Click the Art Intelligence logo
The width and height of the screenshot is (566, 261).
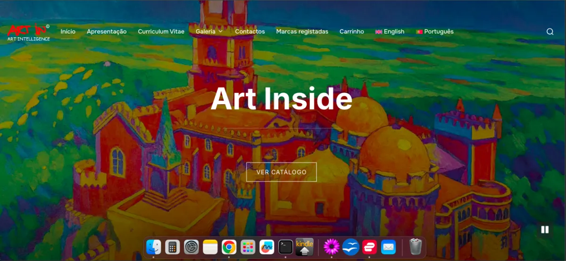pyautogui.click(x=29, y=32)
